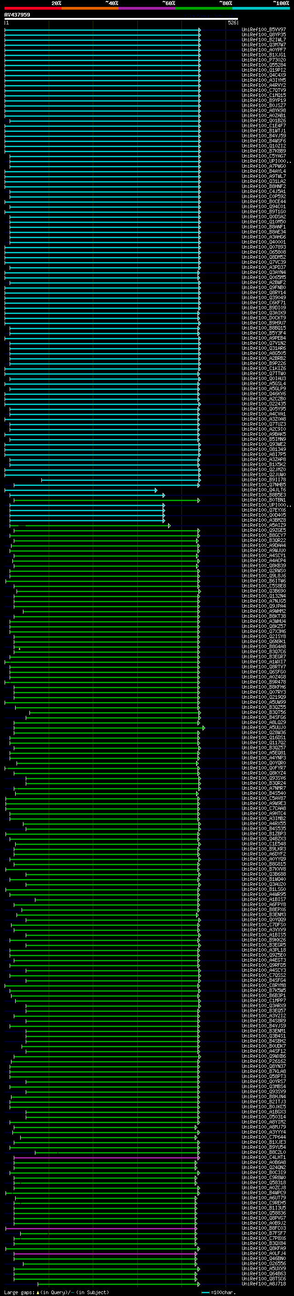Click the purple ~60% legend segment
The height and width of the screenshot is (1296, 294).
click(147, 9)
